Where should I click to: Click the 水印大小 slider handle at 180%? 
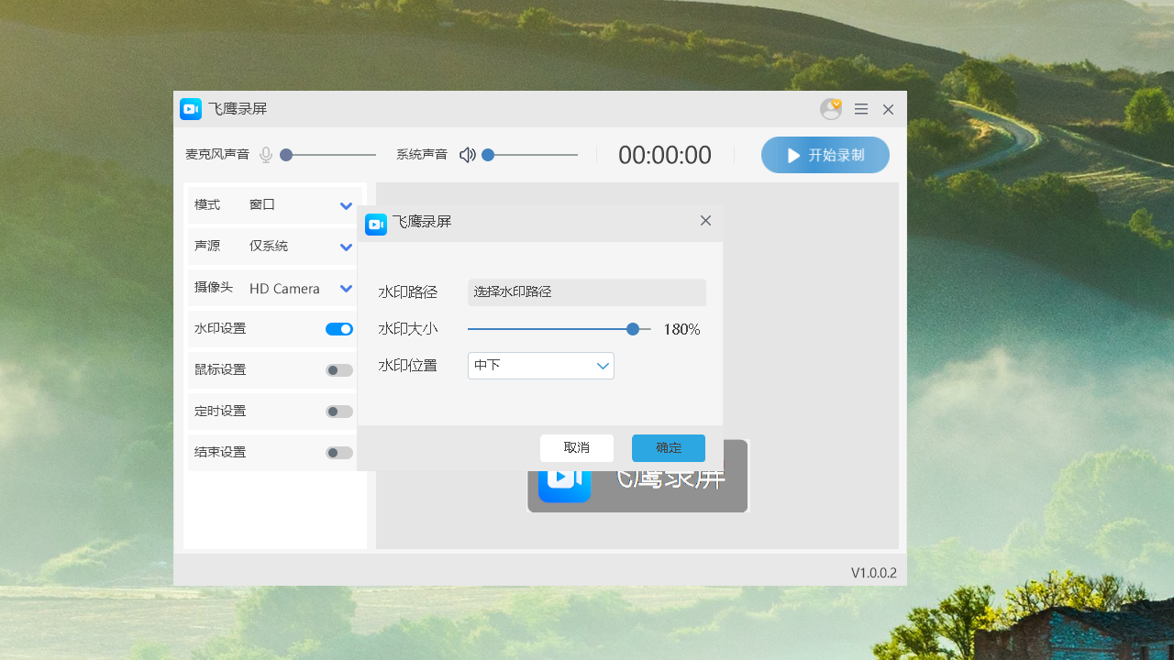pos(633,328)
